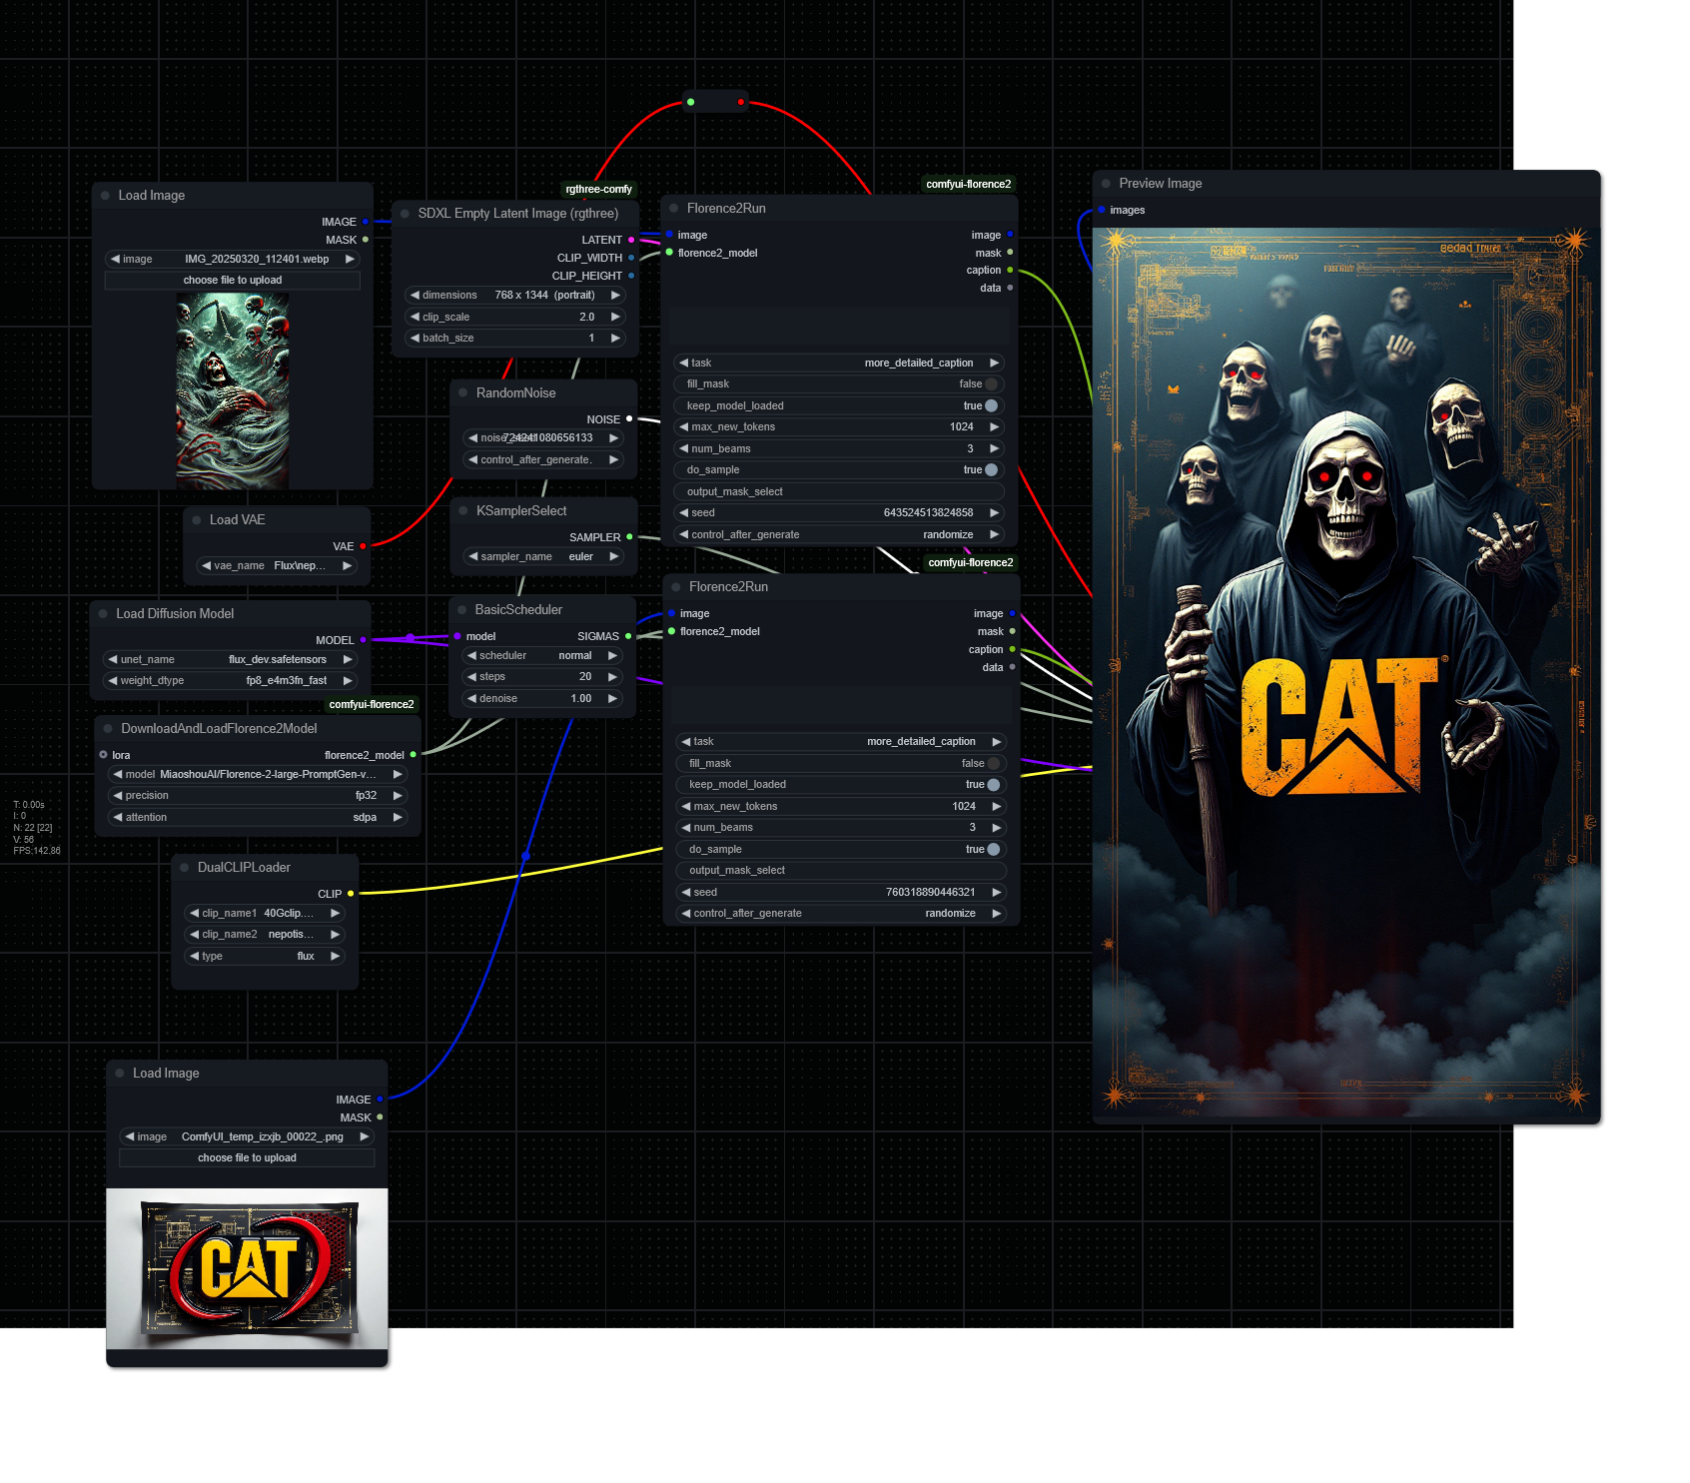Click the SAMPLER output port on KSamplerSelect
The width and height of the screenshot is (1690, 1483).
[629, 537]
